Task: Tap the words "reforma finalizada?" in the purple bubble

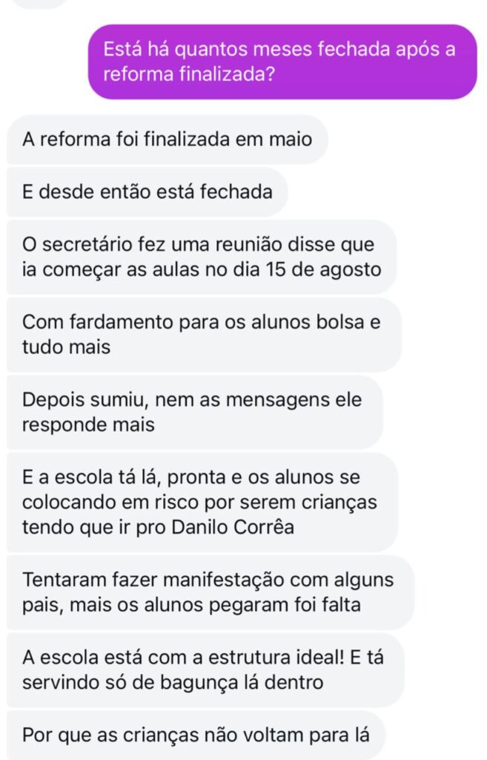Action: (x=185, y=75)
